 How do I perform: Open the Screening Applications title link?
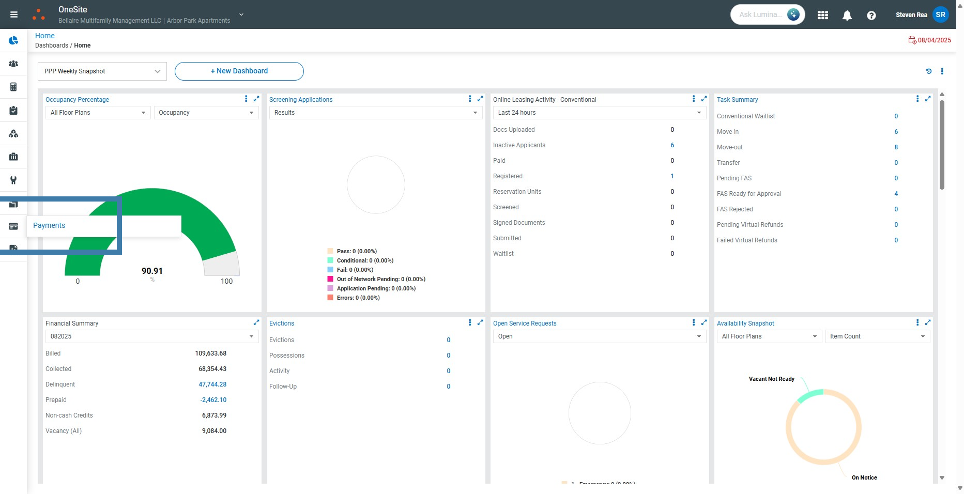tap(301, 100)
